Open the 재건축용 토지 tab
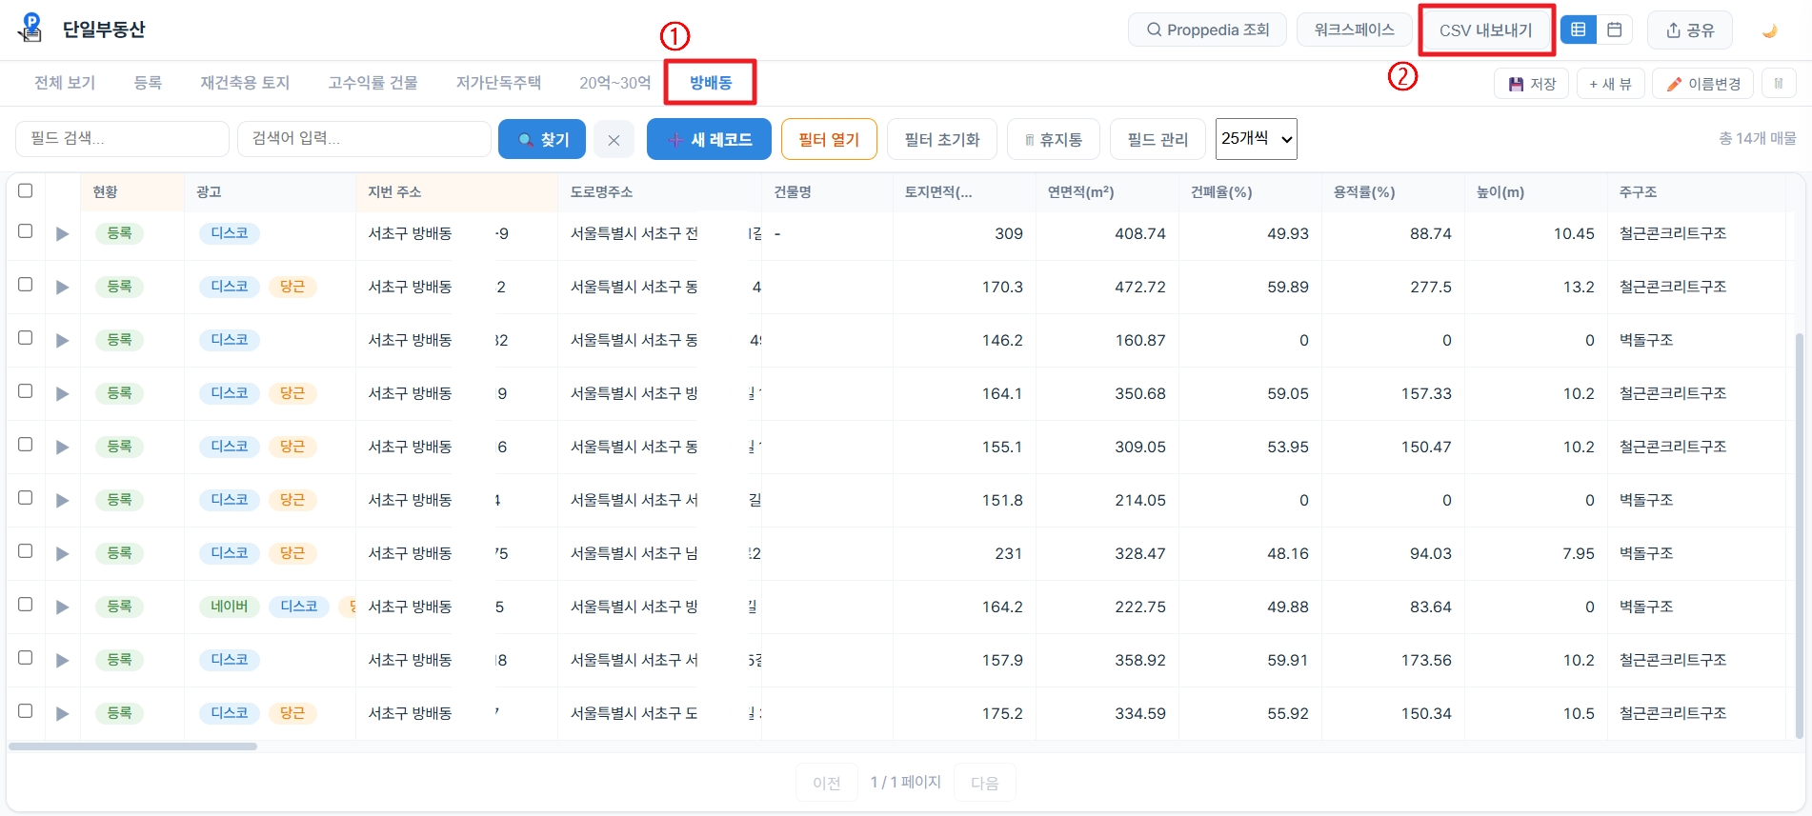1812x816 pixels. (x=245, y=83)
